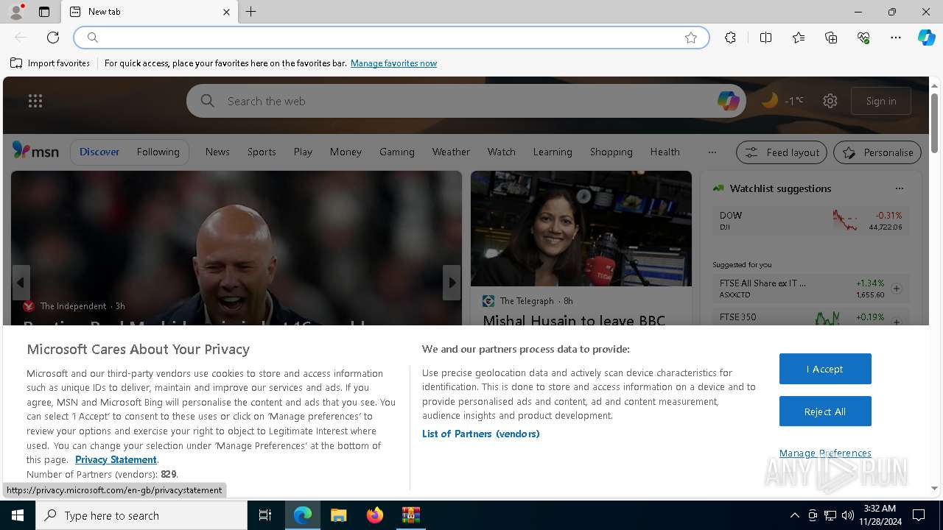Screen dimensions: 943x530
Task: Click Reject All cookies button
Action: (825, 411)
